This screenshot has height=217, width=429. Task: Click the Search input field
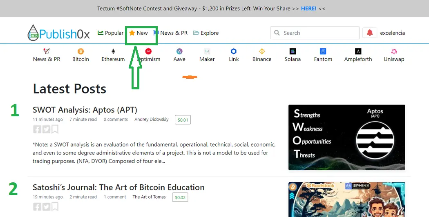[x=315, y=33]
